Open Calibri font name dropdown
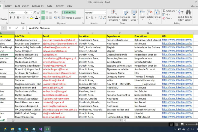198x132 pixels. coord(24,12)
